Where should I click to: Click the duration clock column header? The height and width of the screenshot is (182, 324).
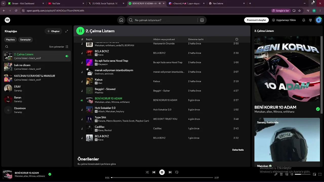pyautogui.click(x=237, y=39)
